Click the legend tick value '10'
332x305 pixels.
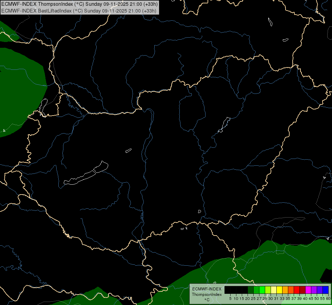236,299
